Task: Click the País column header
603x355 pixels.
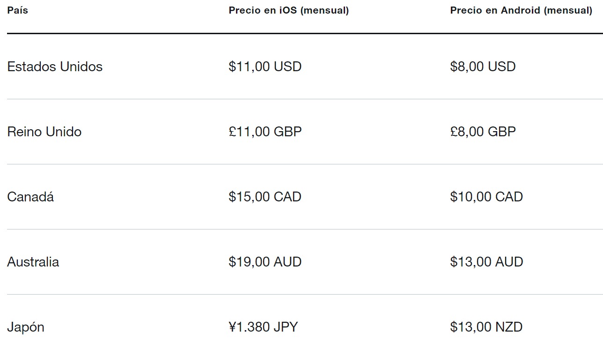Action: click(18, 10)
